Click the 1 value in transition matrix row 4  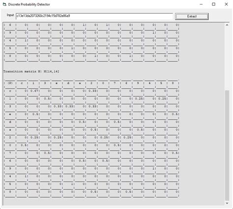26,176
